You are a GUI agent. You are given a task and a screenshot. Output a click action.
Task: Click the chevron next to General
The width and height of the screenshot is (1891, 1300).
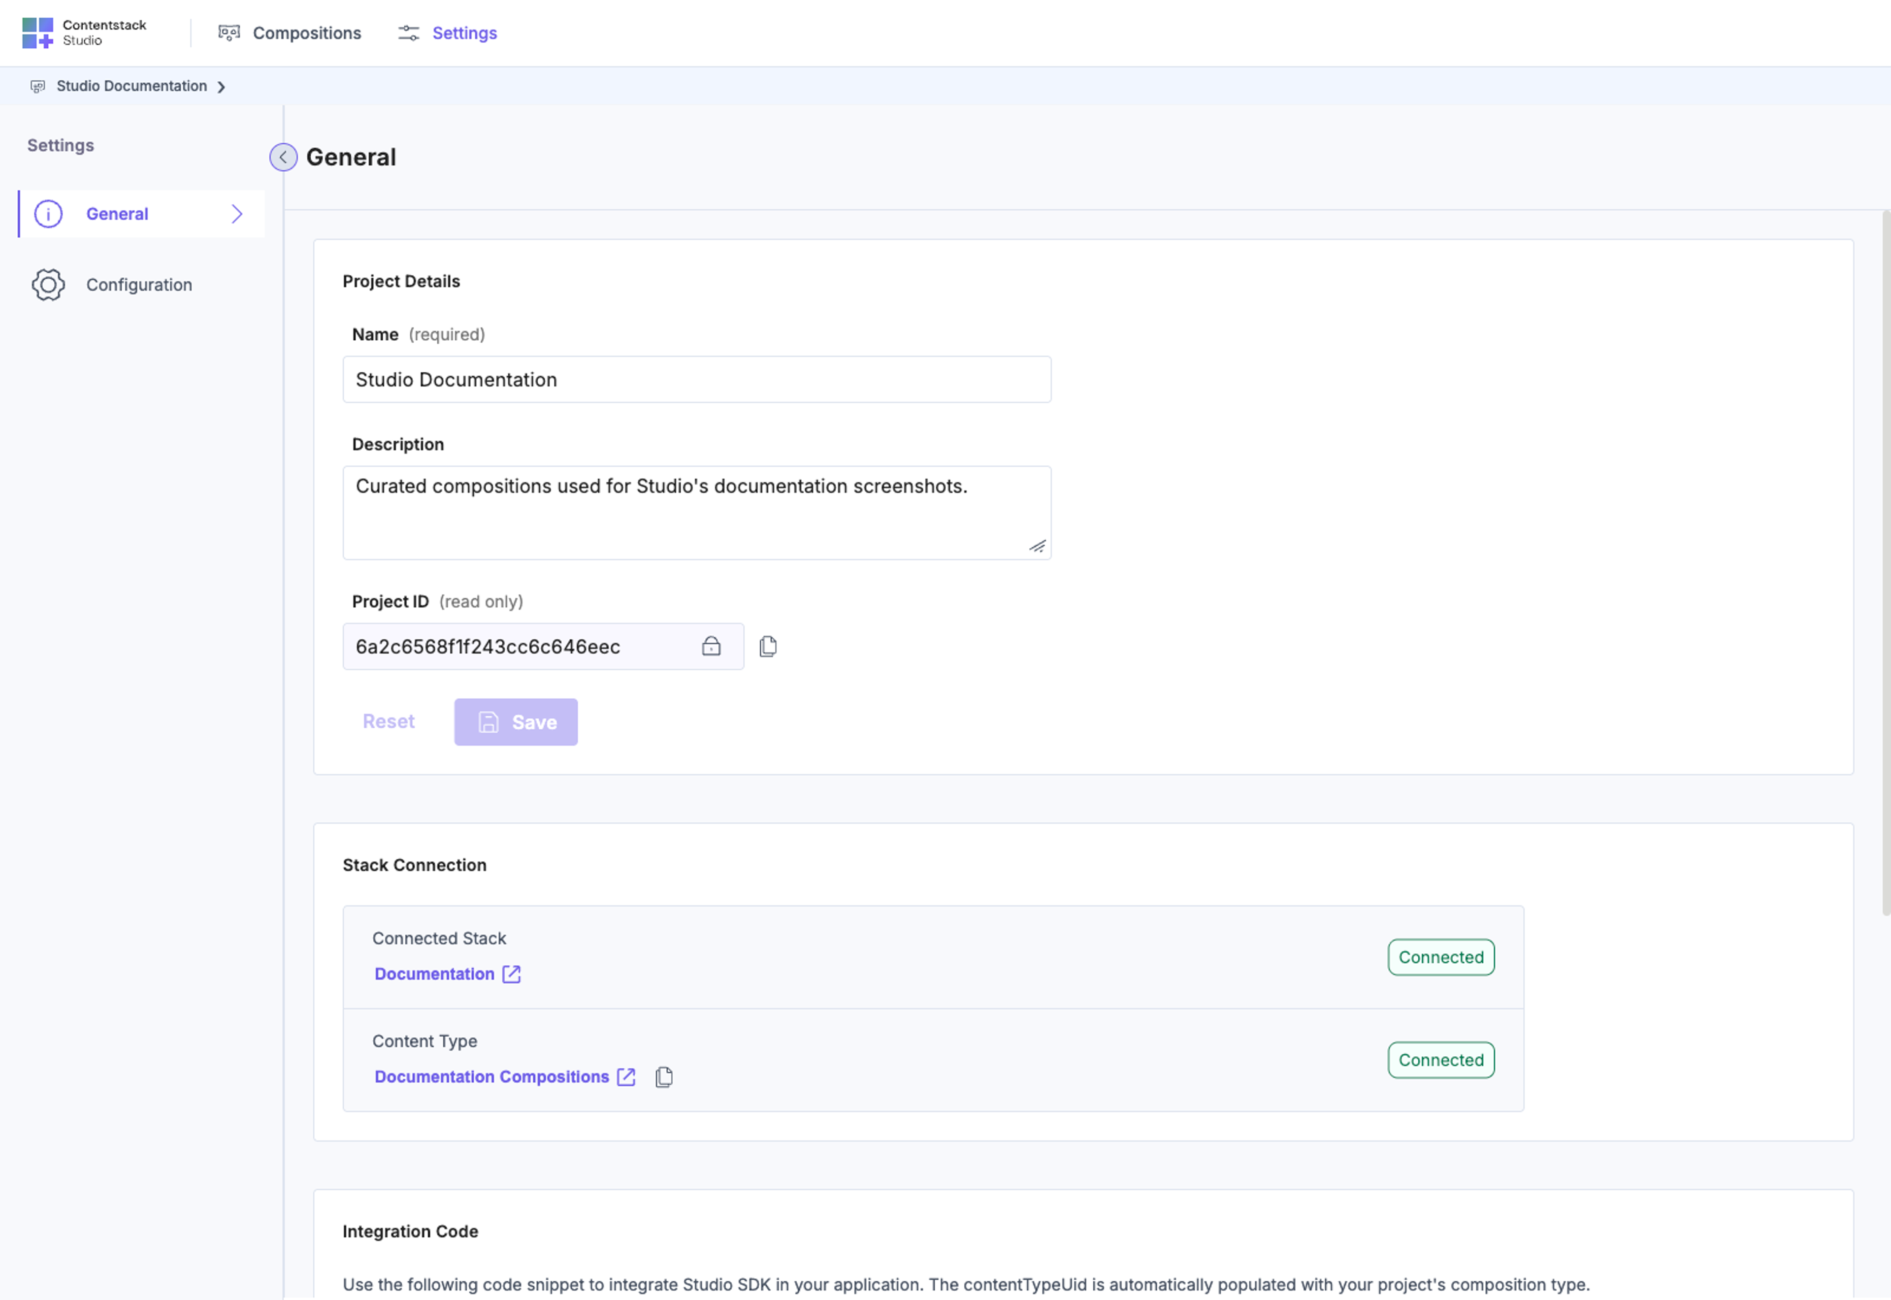[x=237, y=214]
